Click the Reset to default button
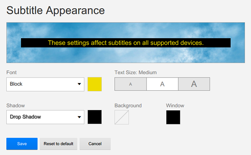Image resolution: width=251 pixels, height=155 pixels. pos(58,144)
